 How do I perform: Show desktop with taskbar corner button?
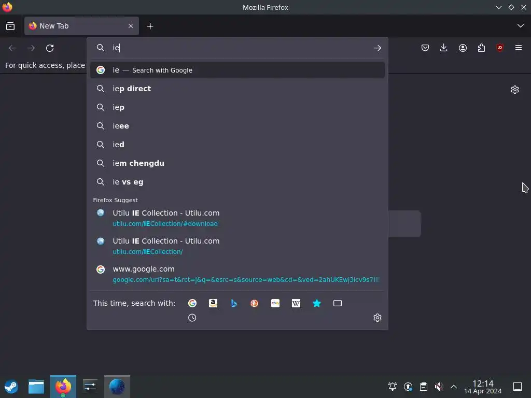(518, 387)
